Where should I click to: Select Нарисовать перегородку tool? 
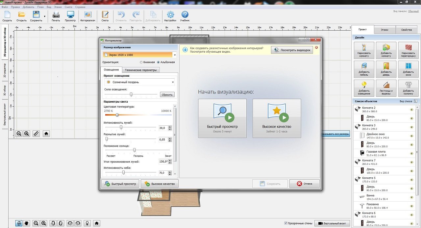(408, 50)
